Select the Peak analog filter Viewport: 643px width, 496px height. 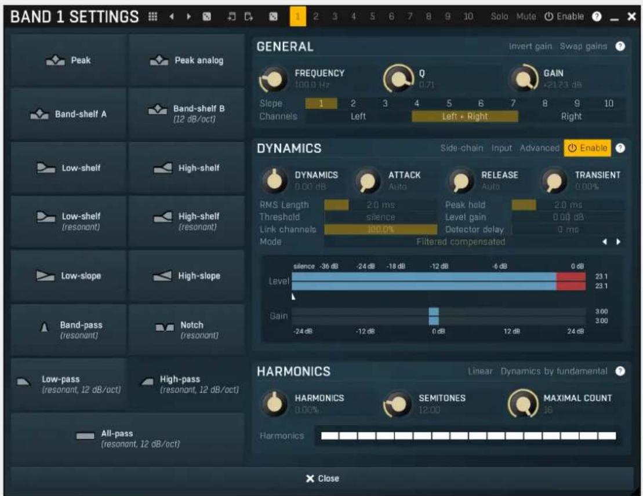tap(187, 60)
